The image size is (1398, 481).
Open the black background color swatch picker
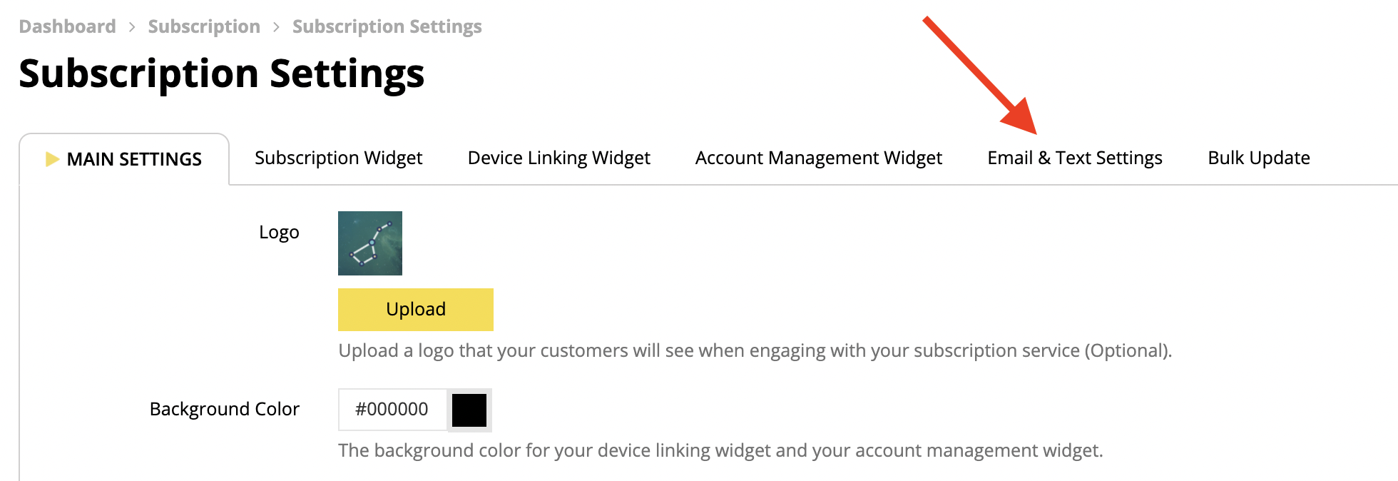point(469,410)
